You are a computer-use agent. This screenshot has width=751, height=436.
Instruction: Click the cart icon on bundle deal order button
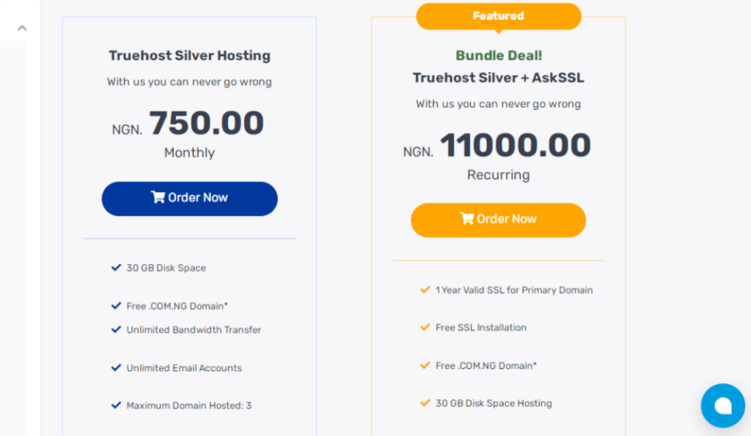pyautogui.click(x=467, y=219)
